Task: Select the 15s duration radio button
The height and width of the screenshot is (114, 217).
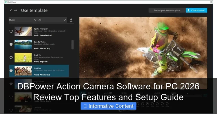Action: [x=142, y=104]
